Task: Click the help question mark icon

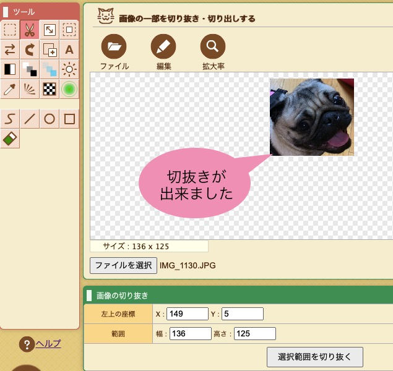Action: pyautogui.click(x=27, y=344)
